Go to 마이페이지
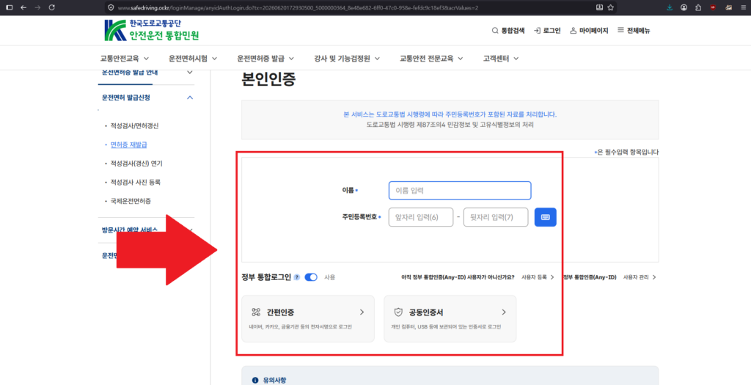The width and height of the screenshot is (751, 385). click(589, 31)
